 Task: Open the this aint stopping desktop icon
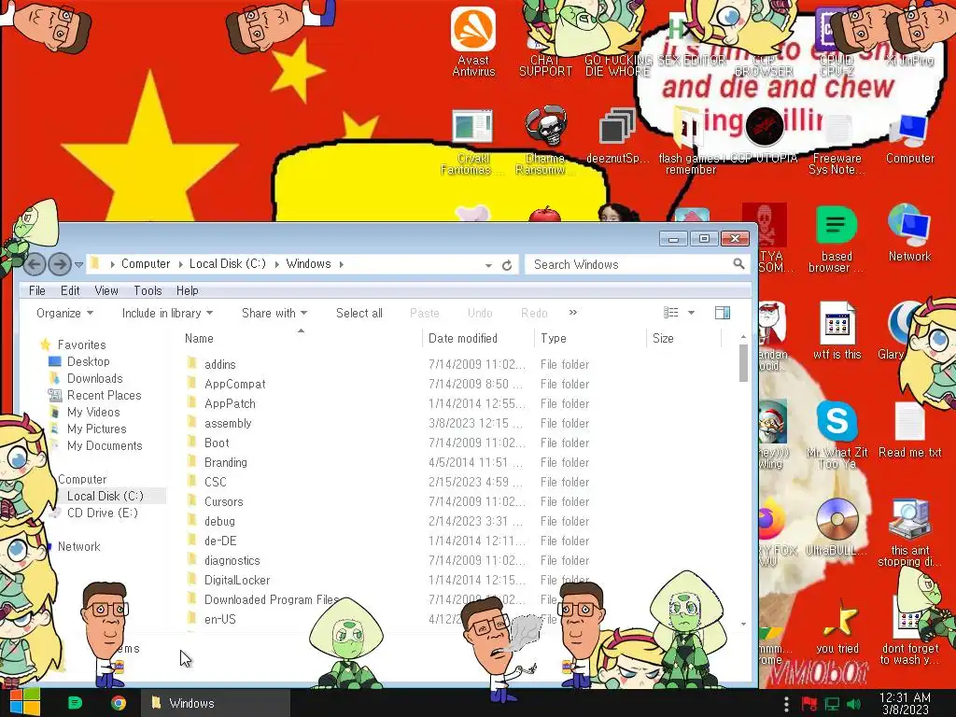[x=909, y=533]
